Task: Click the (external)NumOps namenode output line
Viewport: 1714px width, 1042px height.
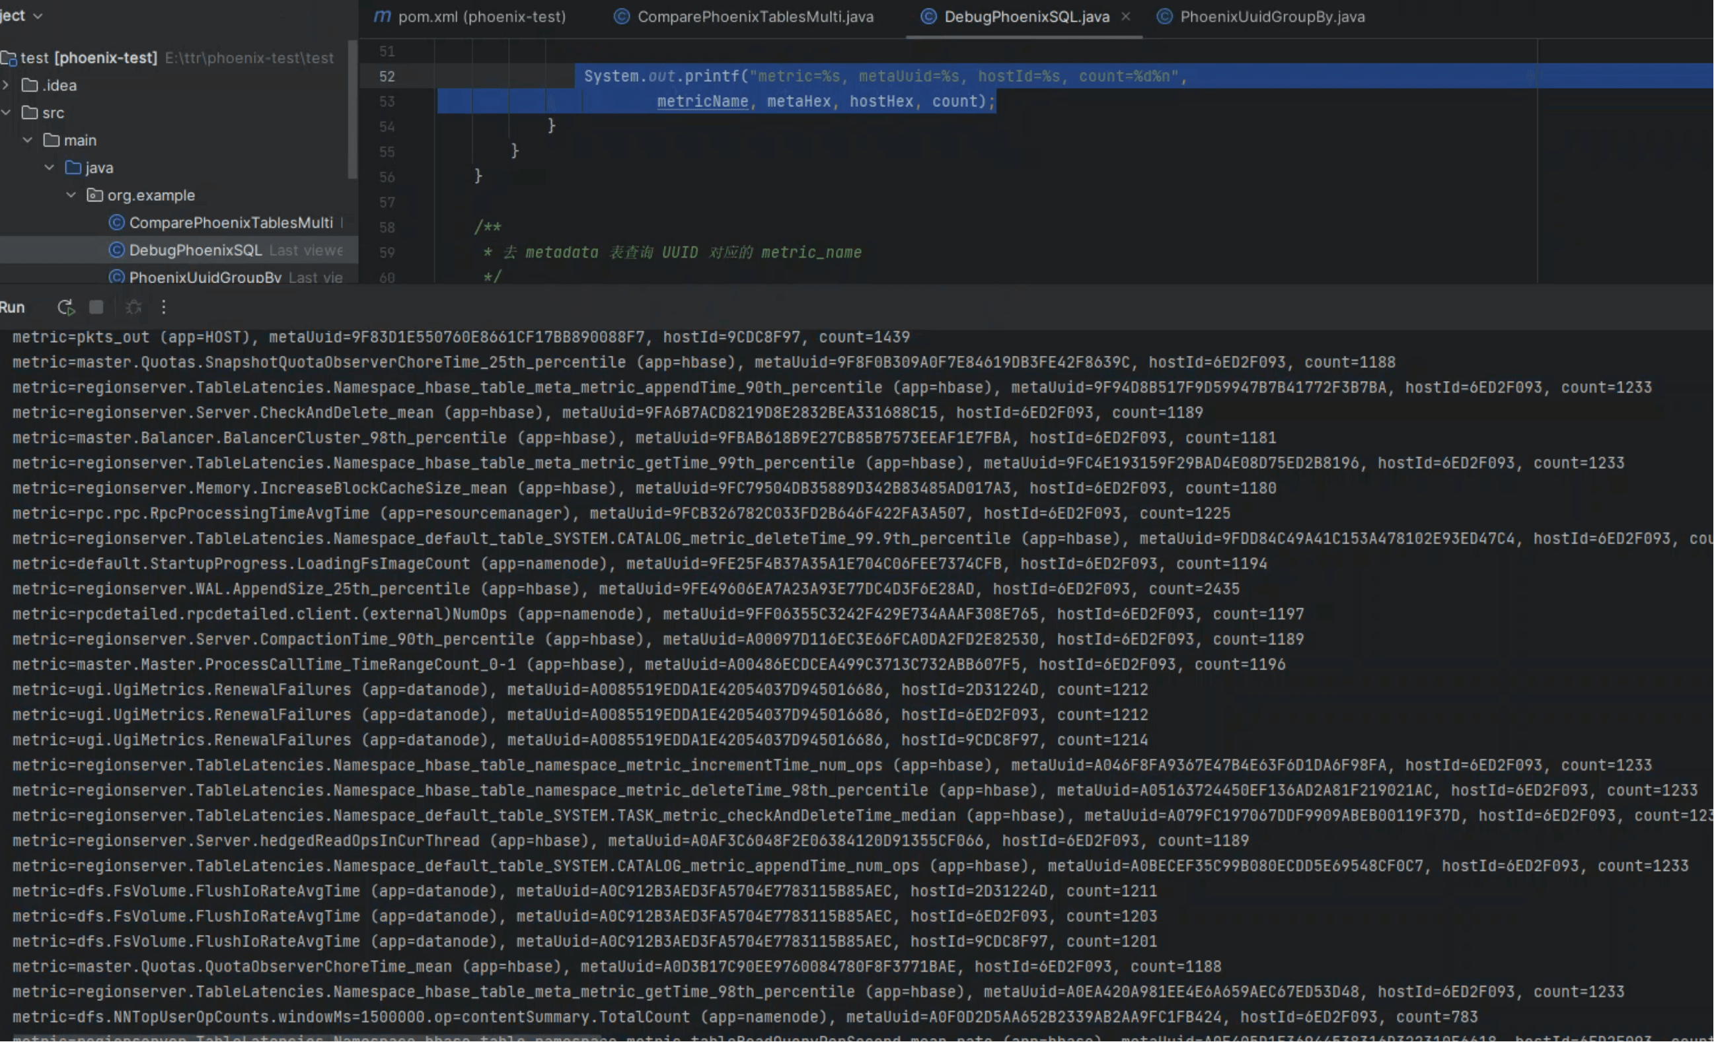Action: (658, 615)
